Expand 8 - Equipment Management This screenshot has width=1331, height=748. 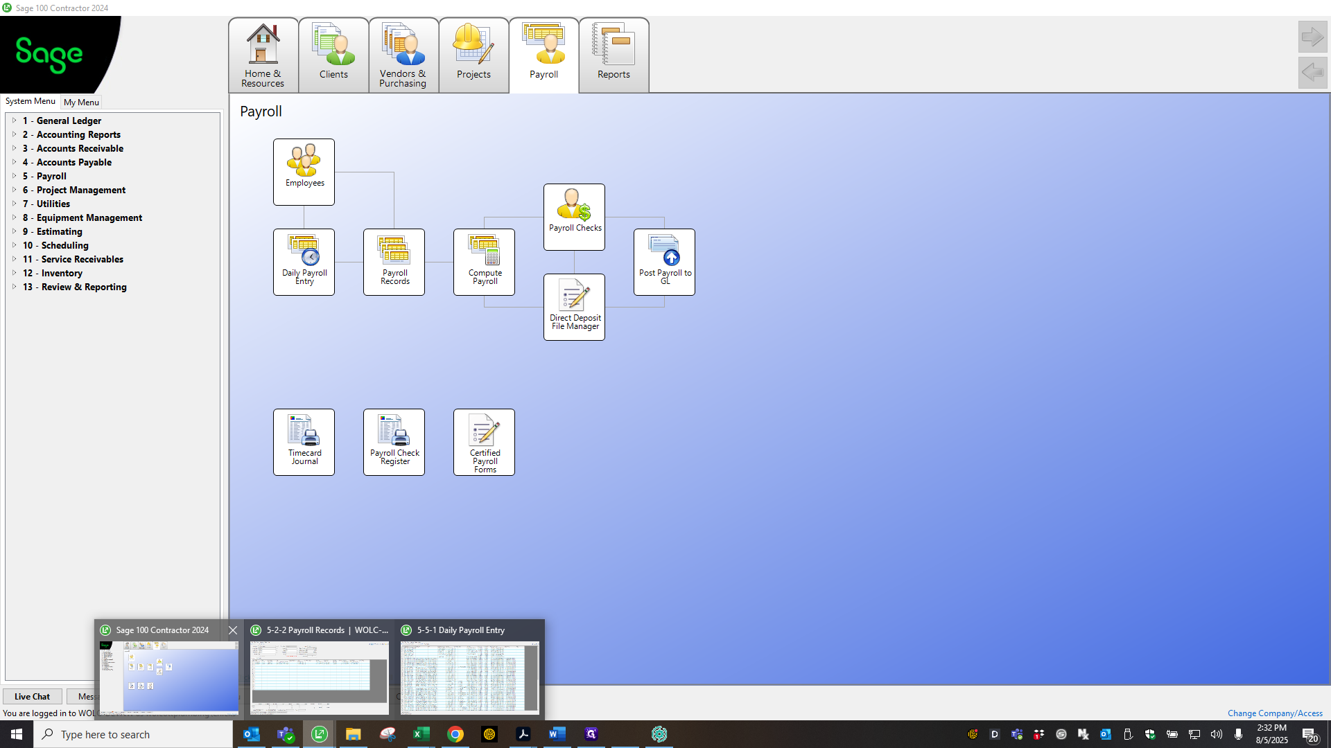(14, 217)
